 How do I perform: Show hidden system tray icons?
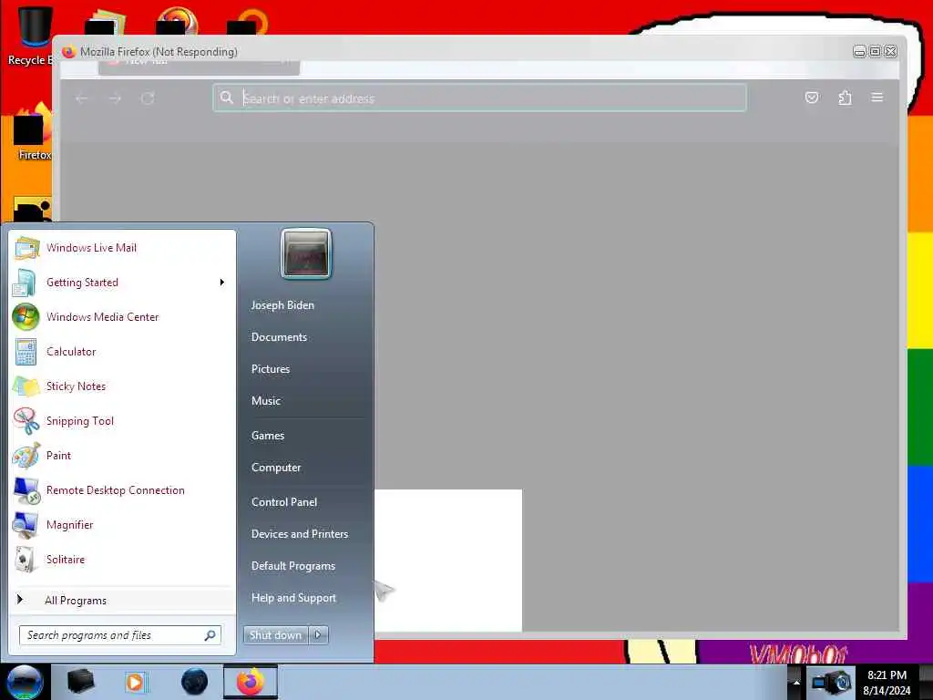point(796,682)
